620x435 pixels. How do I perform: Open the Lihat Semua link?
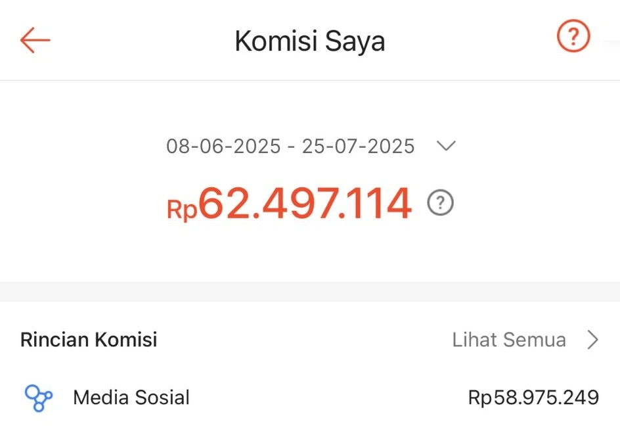(x=509, y=340)
